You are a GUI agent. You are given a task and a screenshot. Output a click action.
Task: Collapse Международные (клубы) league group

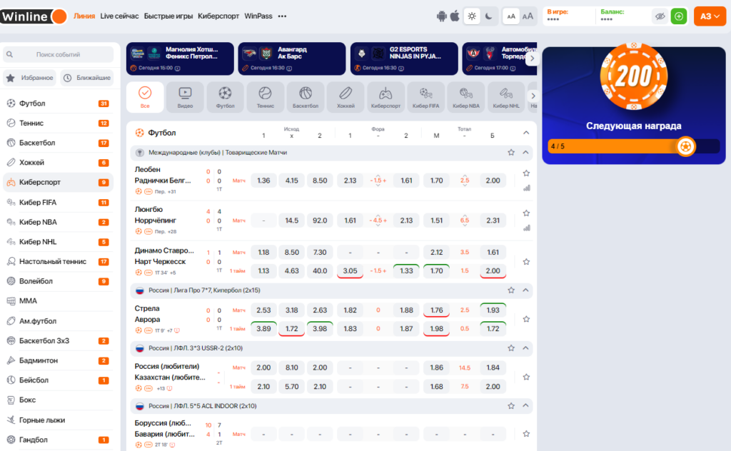(x=525, y=152)
